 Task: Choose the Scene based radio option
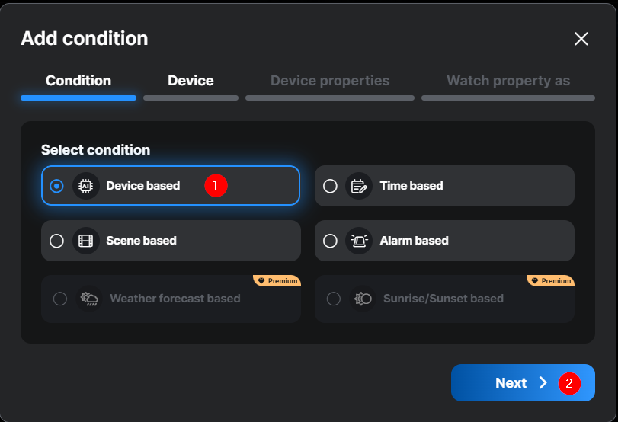click(56, 241)
